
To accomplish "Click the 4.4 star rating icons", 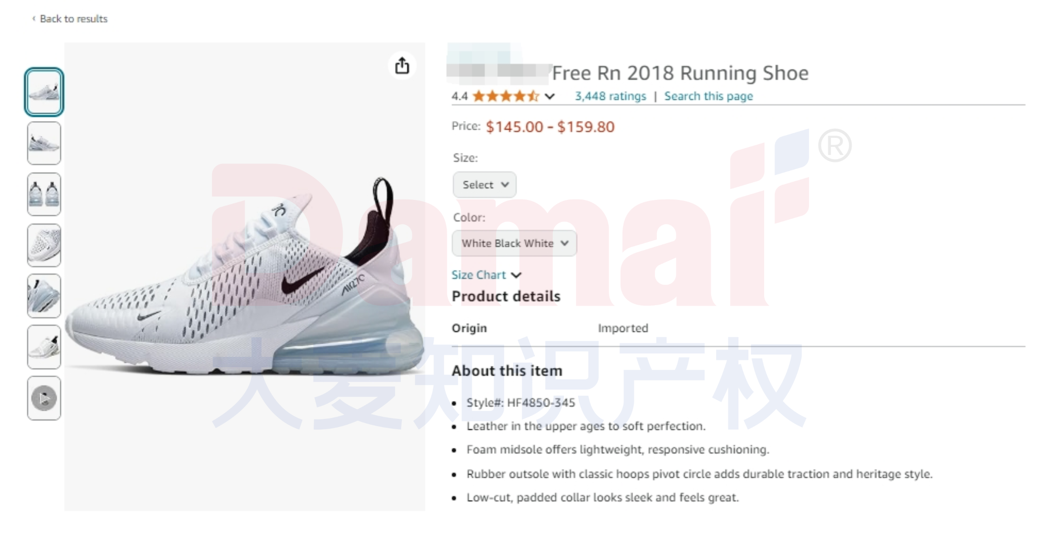I will pos(506,96).
